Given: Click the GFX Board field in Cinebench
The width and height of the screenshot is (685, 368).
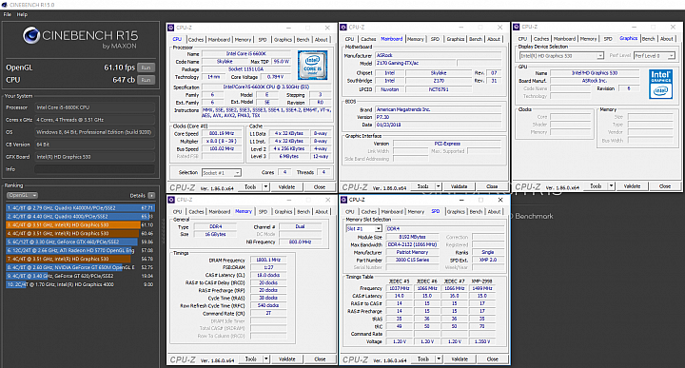Looking at the screenshot, I should click(94, 157).
